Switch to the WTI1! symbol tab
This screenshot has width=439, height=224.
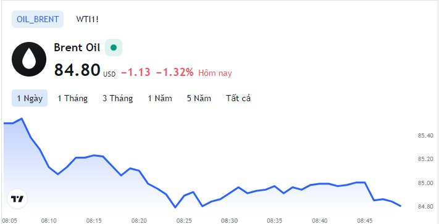87,19
